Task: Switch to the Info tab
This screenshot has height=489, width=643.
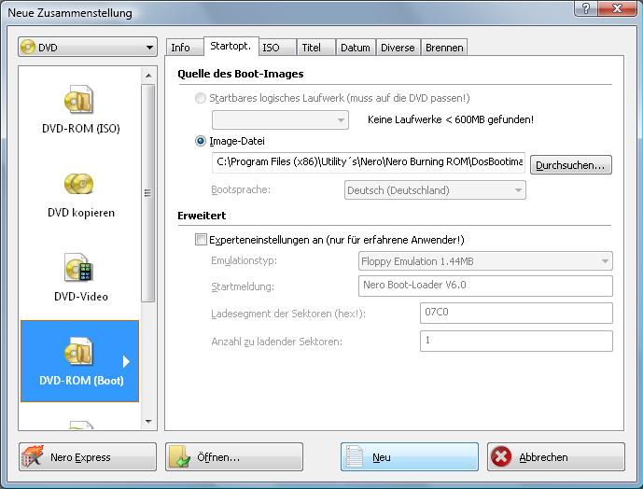Action: coord(185,48)
